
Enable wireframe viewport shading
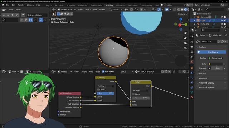tap(179, 10)
